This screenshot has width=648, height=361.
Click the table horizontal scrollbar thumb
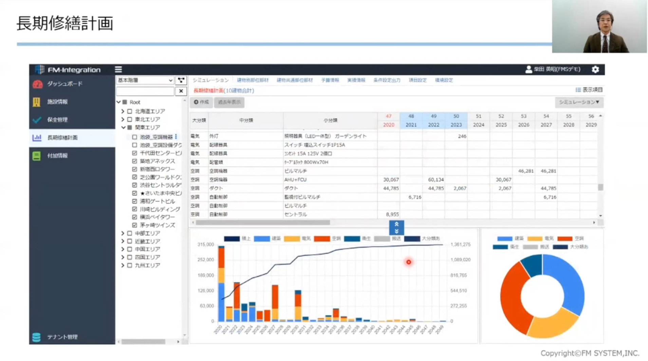click(263, 223)
